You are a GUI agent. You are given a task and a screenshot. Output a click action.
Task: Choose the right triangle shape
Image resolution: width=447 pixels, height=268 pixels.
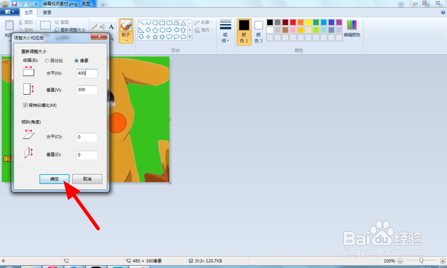pyautogui.click(x=141, y=30)
